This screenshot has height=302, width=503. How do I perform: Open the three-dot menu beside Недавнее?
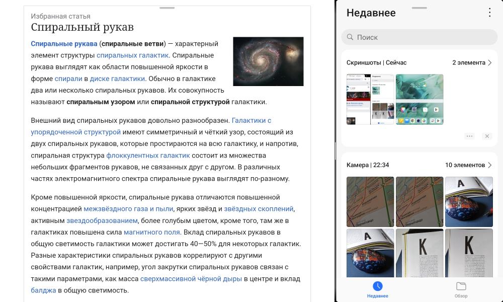[x=490, y=13]
